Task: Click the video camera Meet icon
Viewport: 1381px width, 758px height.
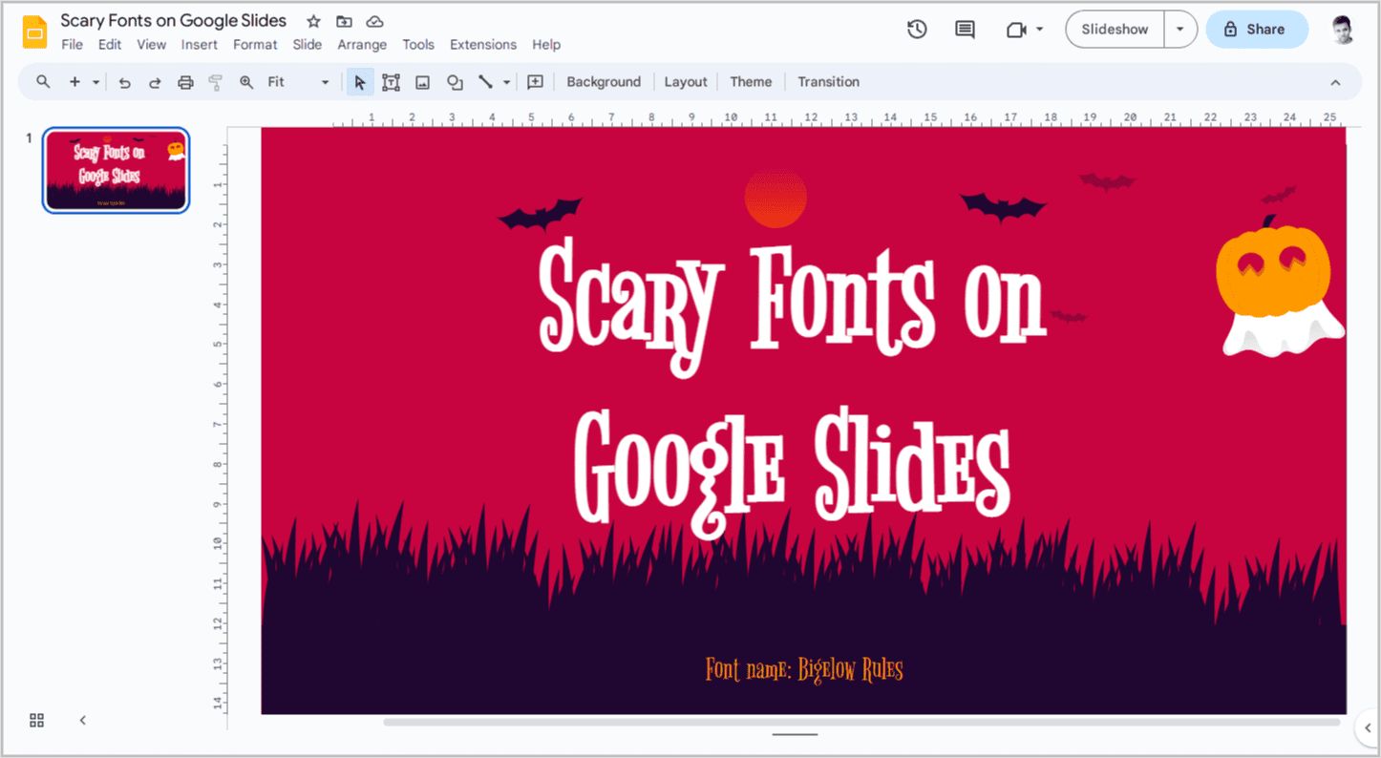Action: [1016, 30]
